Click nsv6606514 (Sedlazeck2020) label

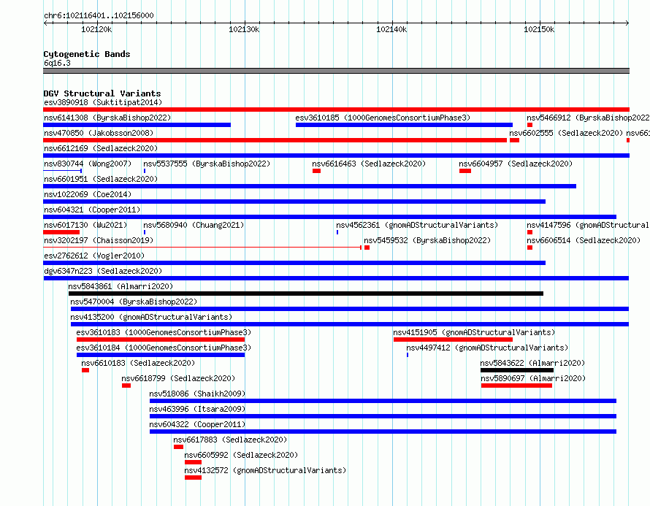coord(584,240)
